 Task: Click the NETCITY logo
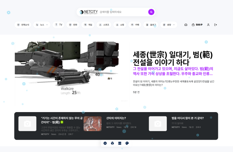88,12
